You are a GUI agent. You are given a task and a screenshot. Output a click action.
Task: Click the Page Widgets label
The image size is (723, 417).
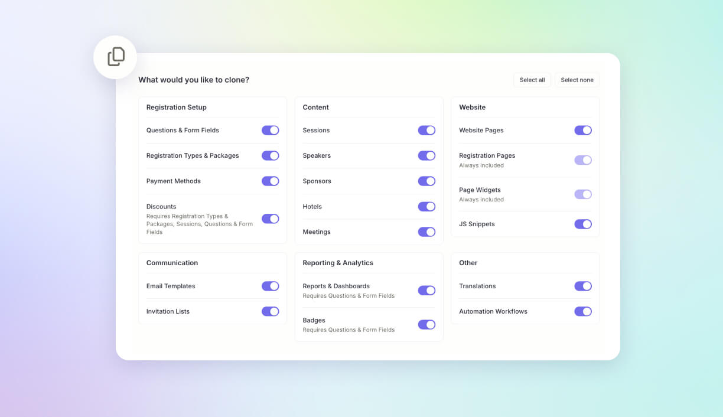click(x=480, y=190)
